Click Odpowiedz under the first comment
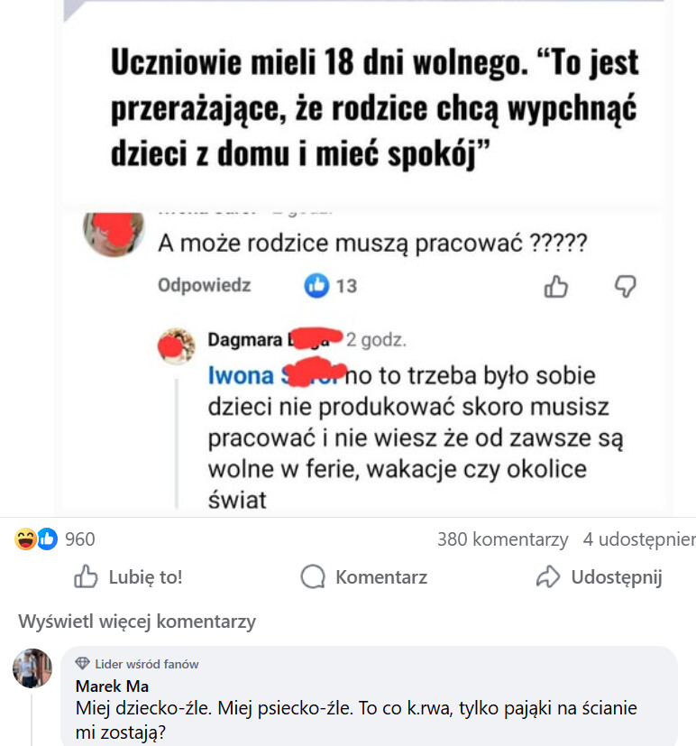The height and width of the screenshot is (746, 696). 204,286
